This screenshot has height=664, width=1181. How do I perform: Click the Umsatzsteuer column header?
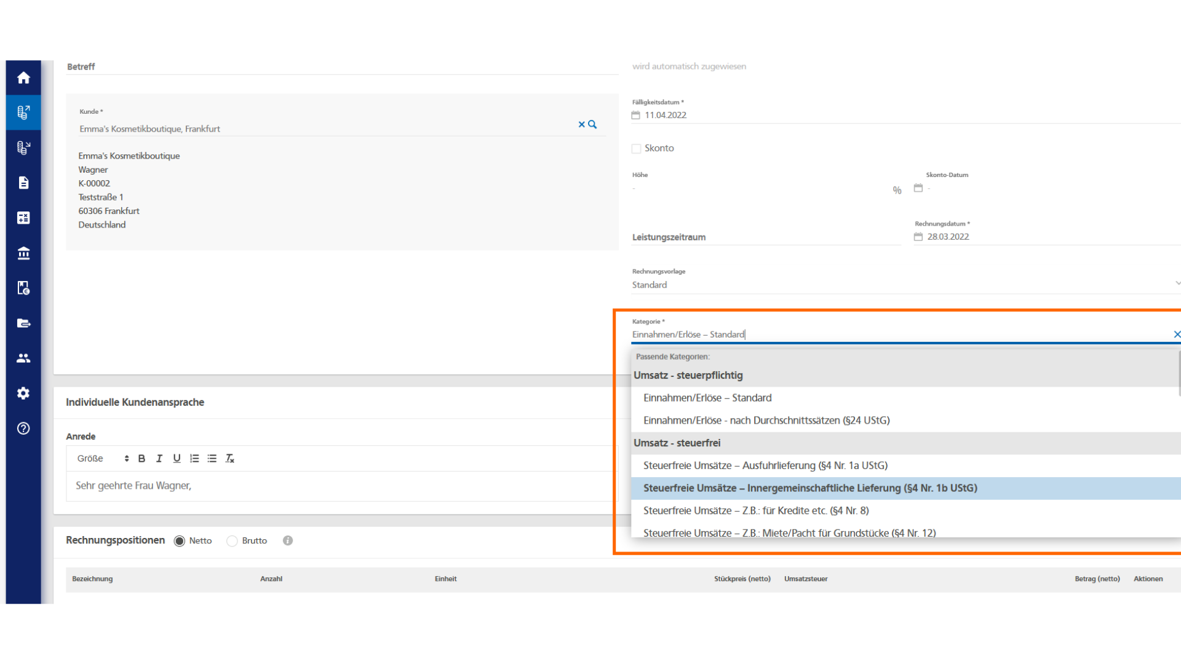click(806, 579)
